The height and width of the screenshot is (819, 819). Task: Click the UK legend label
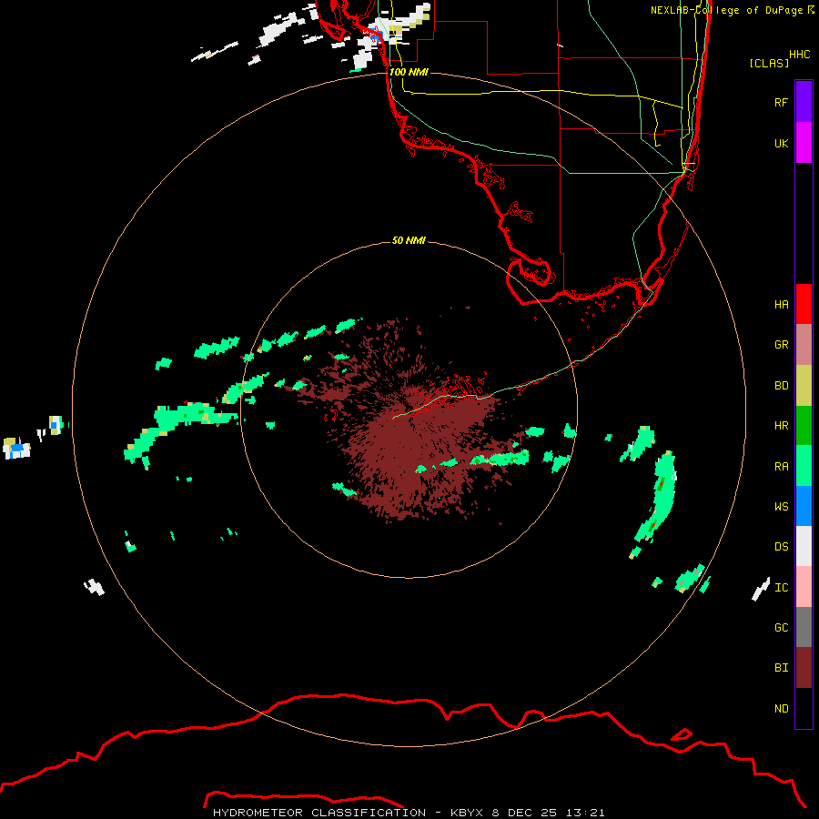781,143
